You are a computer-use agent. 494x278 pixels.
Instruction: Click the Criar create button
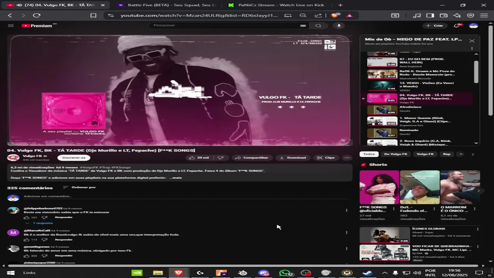[x=435, y=25]
